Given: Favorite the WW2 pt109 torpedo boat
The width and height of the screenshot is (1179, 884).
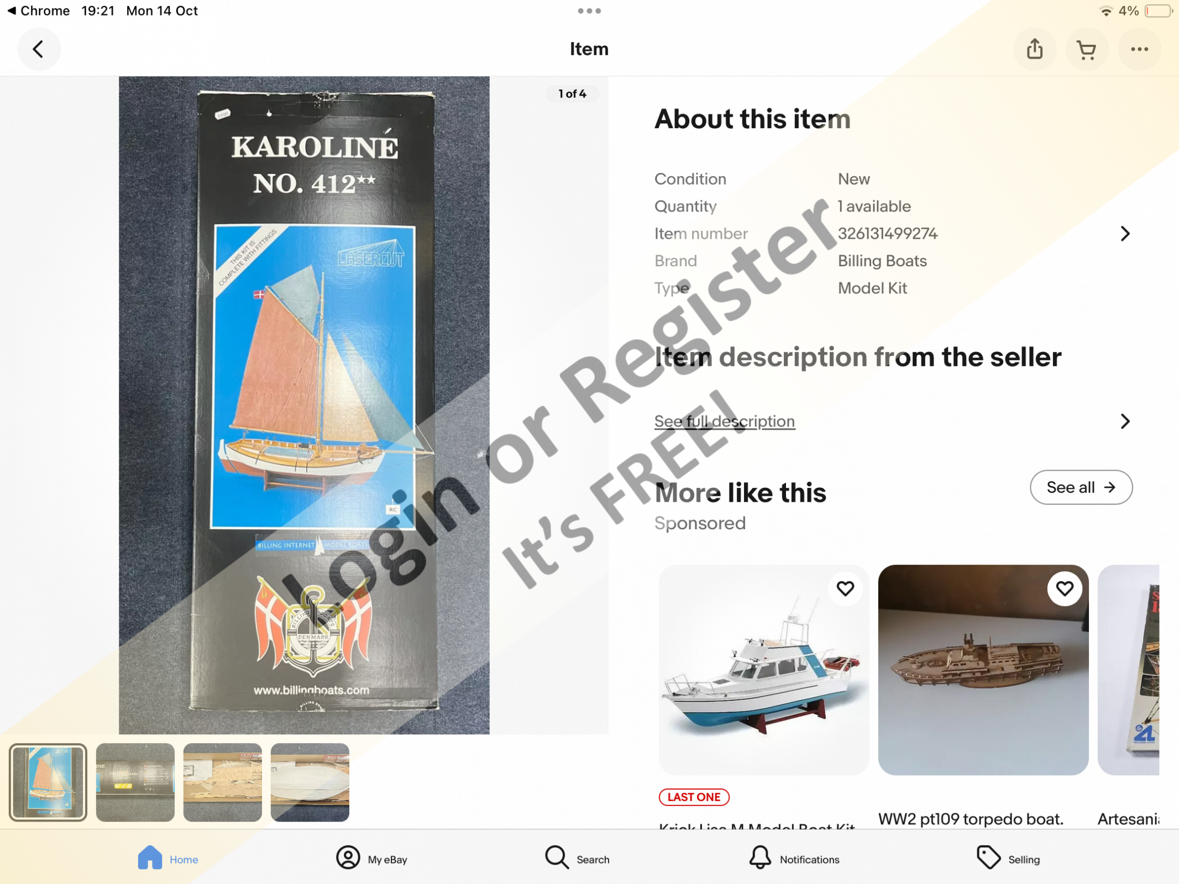Looking at the screenshot, I should tap(1065, 588).
